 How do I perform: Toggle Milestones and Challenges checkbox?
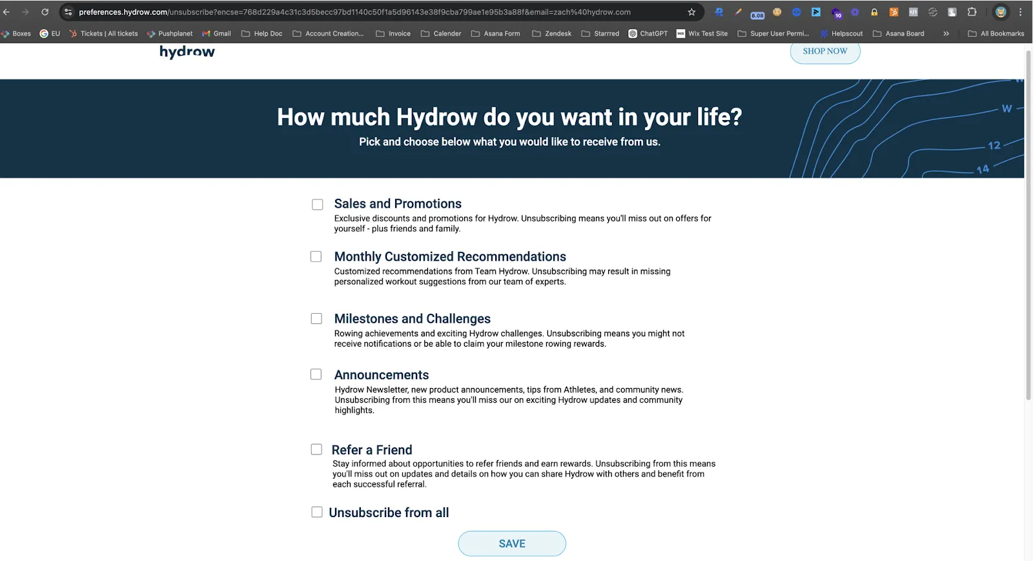coord(316,319)
